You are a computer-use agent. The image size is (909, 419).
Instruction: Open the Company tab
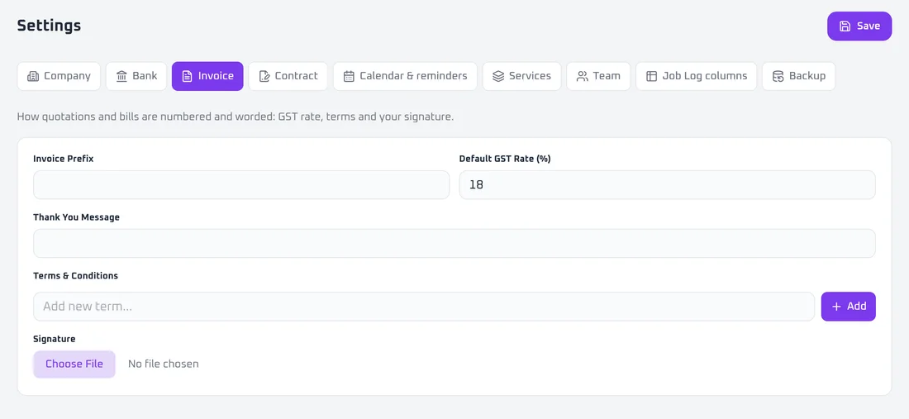tap(59, 76)
